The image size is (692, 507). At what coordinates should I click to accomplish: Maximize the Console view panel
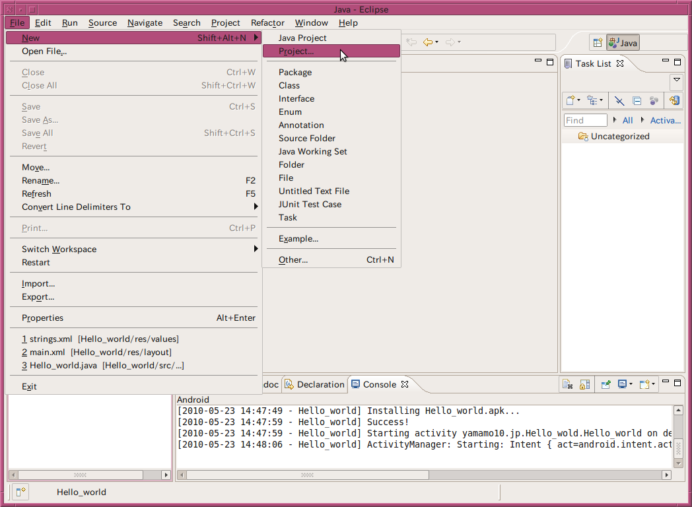[x=677, y=383]
